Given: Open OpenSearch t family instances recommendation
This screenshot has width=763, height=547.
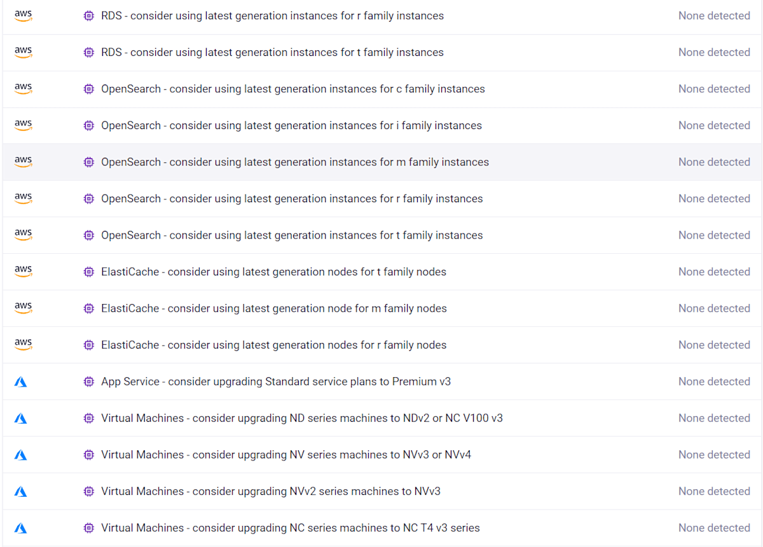Looking at the screenshot, I should 292,235.
